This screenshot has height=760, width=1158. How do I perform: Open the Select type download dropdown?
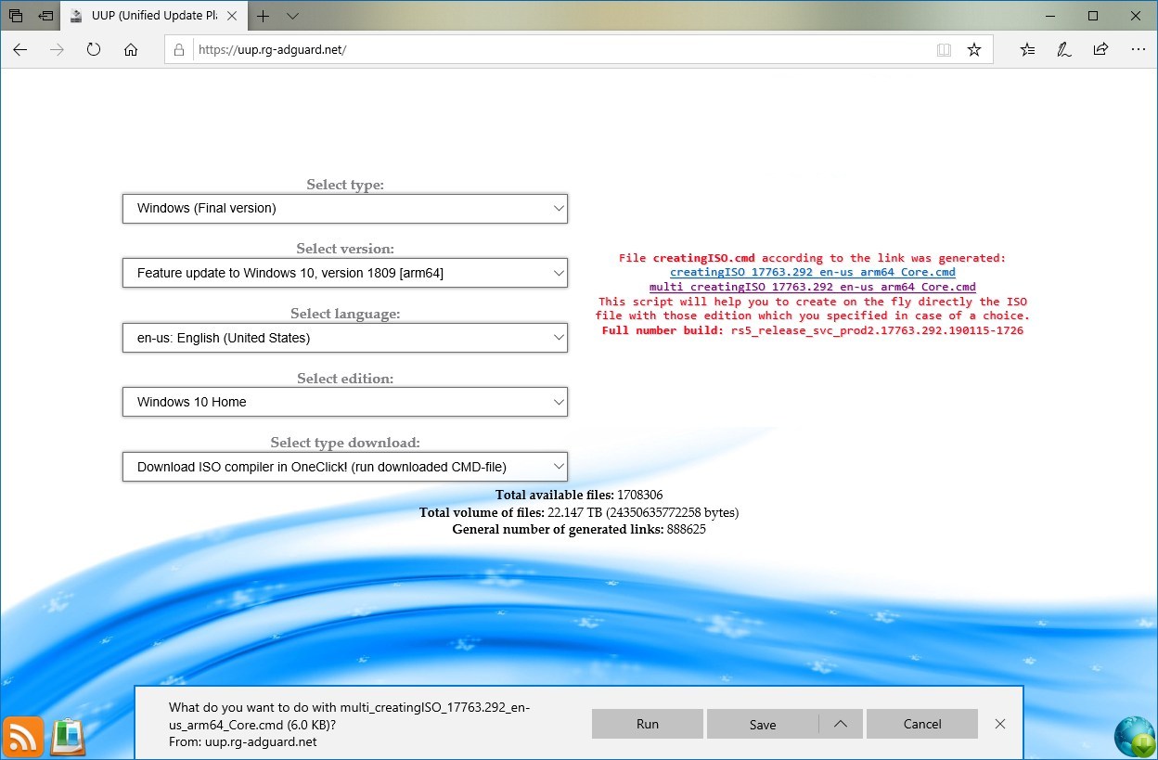click(x=345, y=467)
